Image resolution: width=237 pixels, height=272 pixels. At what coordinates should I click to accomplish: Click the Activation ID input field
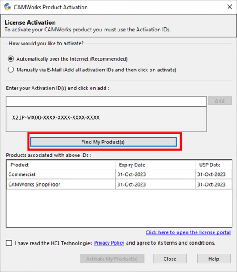point(106,101)
